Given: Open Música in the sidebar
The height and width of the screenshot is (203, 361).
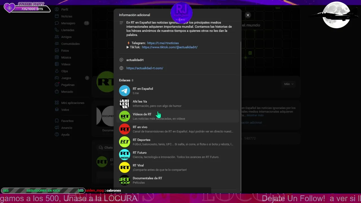Looking at the screenshot, I should point(66,58).
